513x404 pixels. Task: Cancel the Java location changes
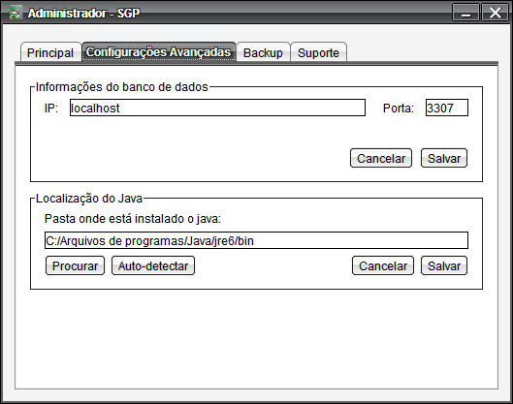(x=383, y=265)
